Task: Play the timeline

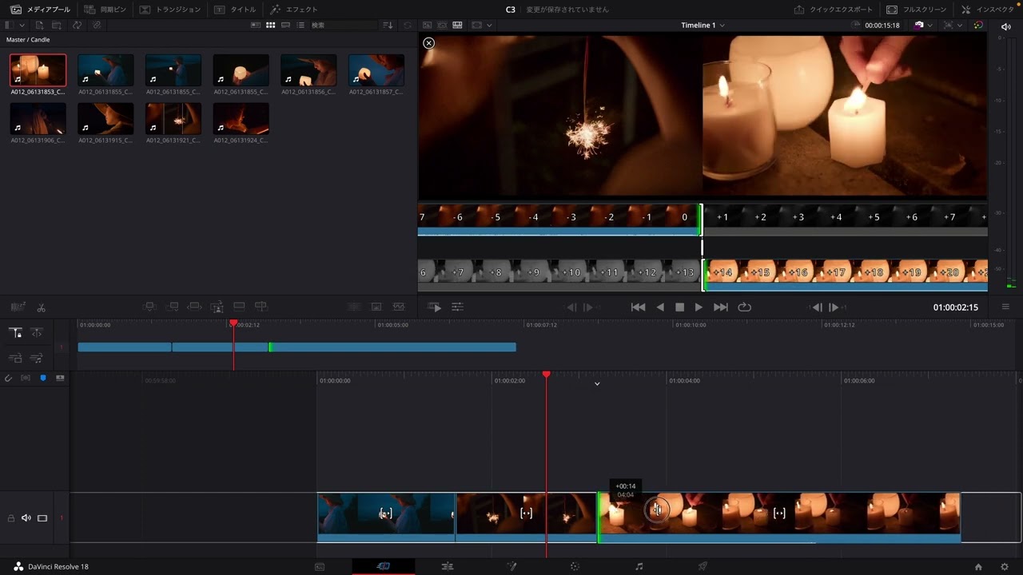Action: (699, 307)
